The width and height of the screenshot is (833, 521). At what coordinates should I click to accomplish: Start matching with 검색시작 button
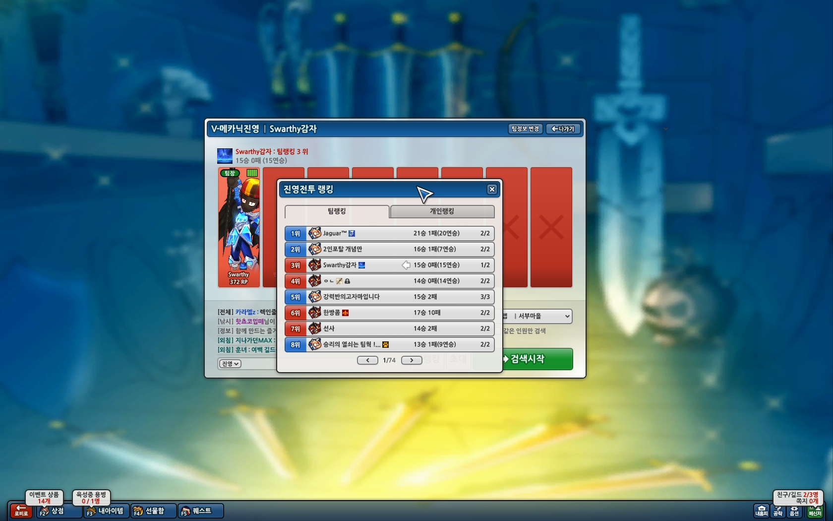[x=538, y=359]
